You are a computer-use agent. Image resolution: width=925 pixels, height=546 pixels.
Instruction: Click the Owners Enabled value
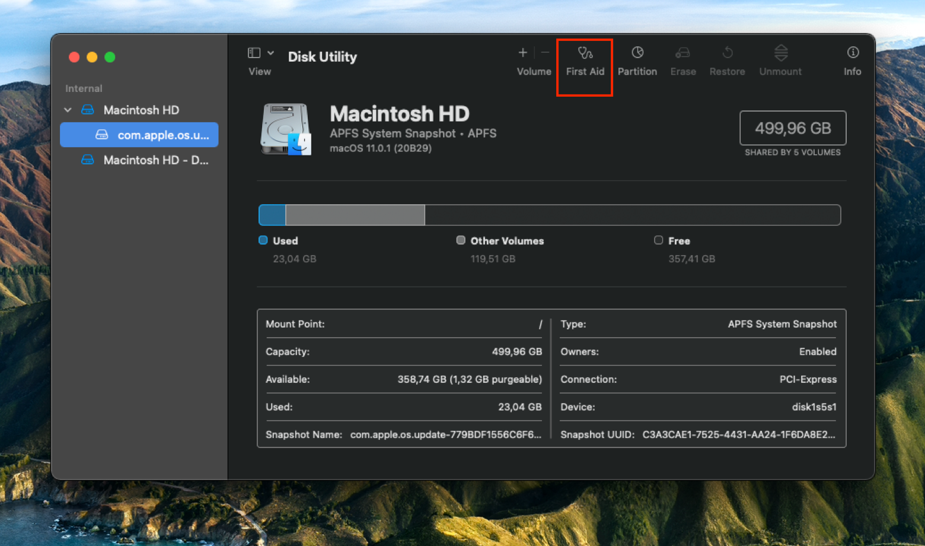pos(818,351)
